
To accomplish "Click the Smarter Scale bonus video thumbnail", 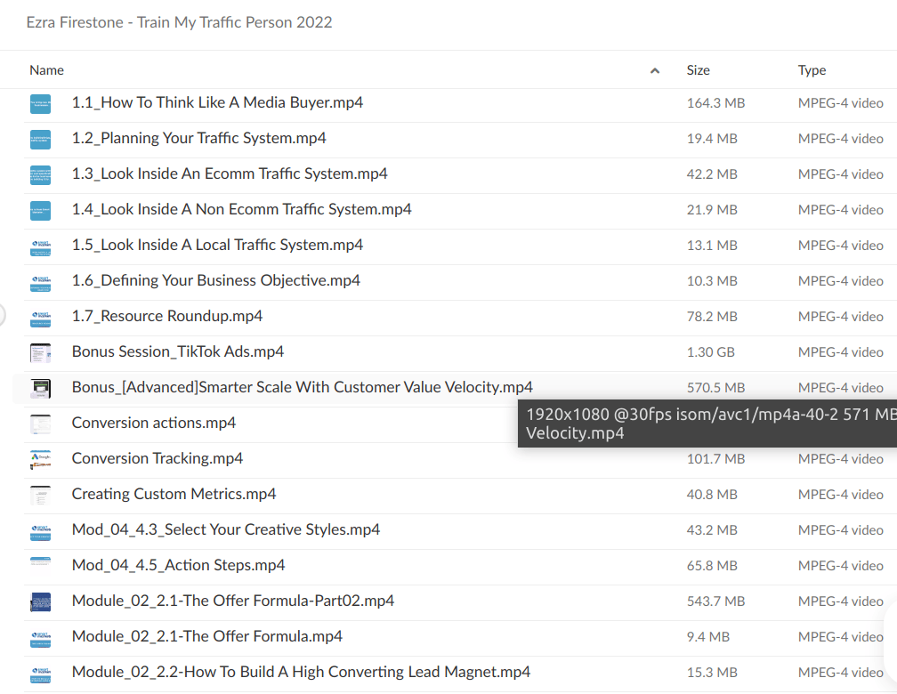I will click(x=40, y=387).
